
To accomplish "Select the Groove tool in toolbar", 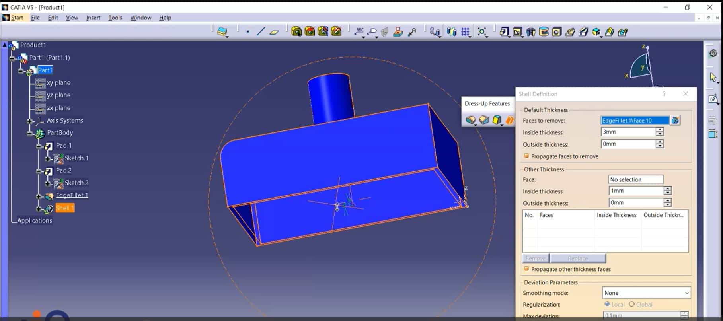I will 544,32.
